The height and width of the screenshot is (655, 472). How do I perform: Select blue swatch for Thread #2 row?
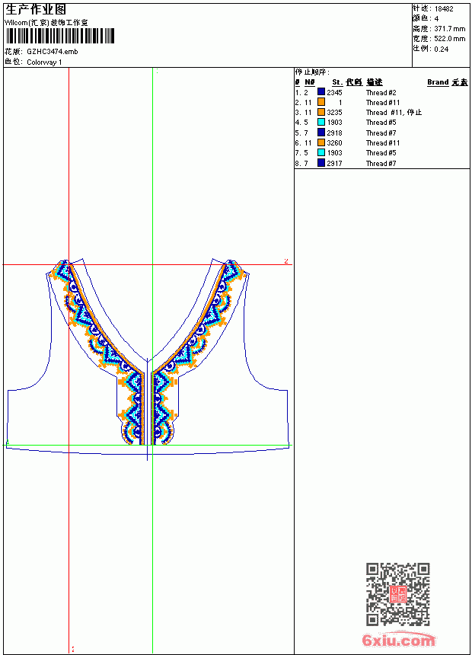pos(321,92)
